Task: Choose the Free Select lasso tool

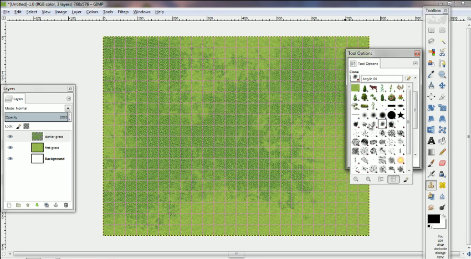Action: click(431, 42)
